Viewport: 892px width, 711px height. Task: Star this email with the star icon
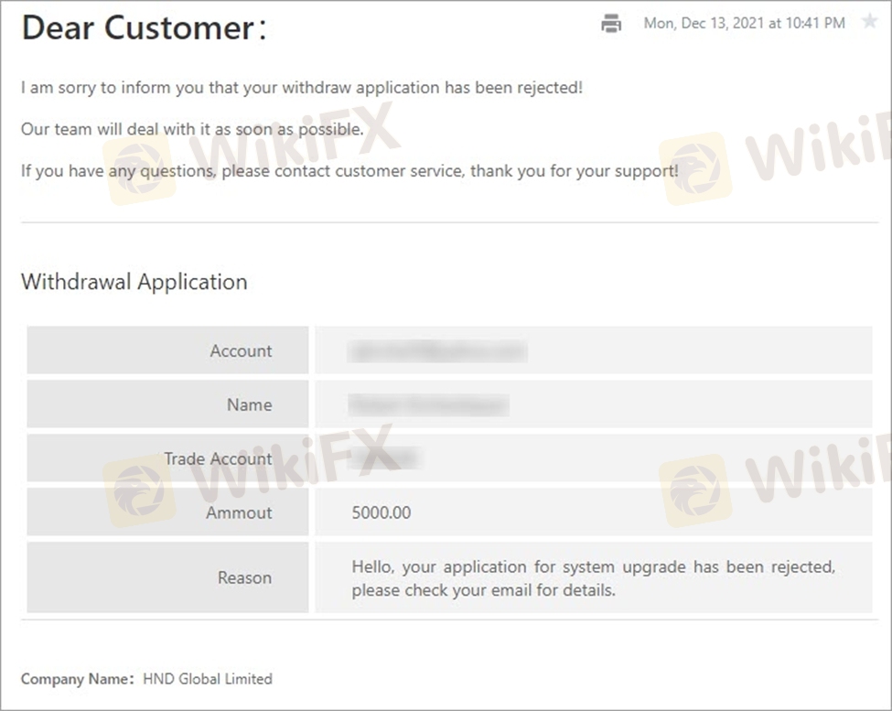(869, 22)
